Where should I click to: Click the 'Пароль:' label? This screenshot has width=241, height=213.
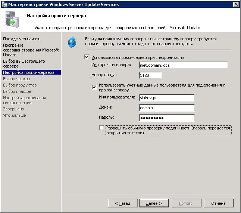click(106, 117)
